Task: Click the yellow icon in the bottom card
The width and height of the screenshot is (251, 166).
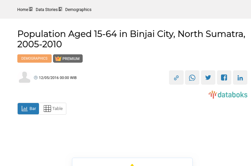Action: (x=132, y=164)
